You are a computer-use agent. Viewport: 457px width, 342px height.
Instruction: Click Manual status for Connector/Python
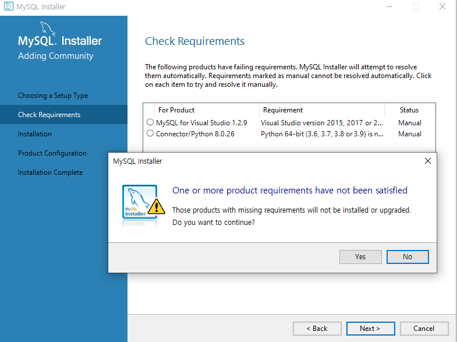pyautogui.click(x=410, y=134)
